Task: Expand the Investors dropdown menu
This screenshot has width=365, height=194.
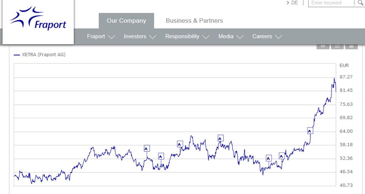Action: 140,37
